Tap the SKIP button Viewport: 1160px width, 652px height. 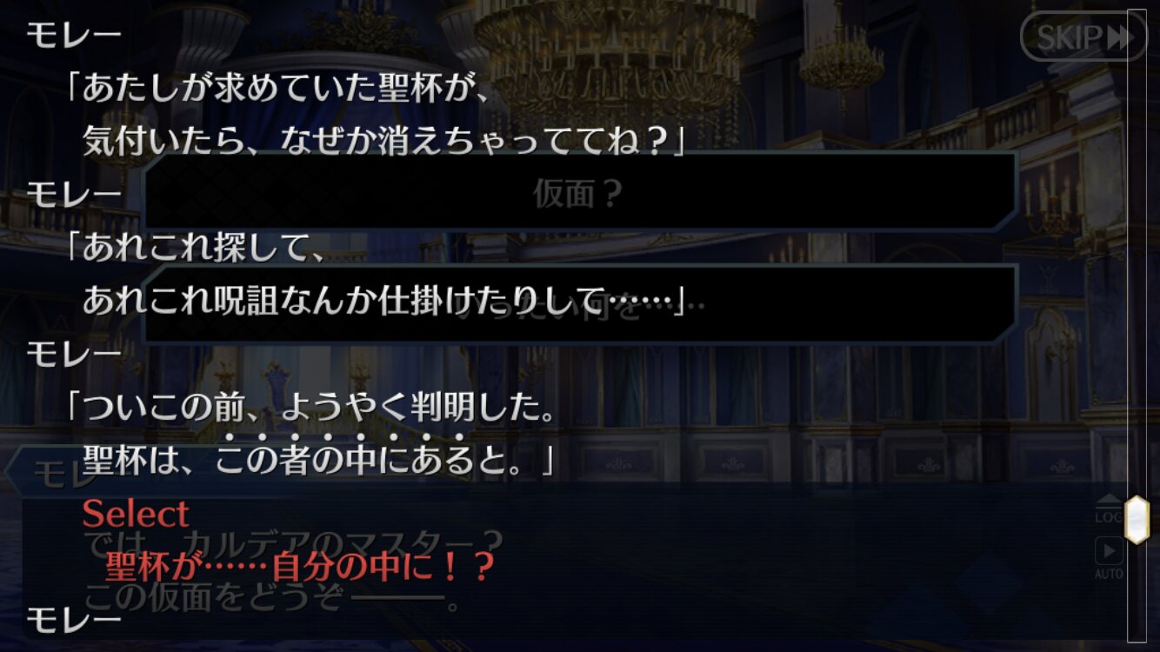[1083, 37]
